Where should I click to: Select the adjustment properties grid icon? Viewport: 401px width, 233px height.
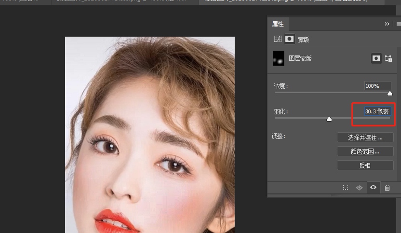click(278, 39)
